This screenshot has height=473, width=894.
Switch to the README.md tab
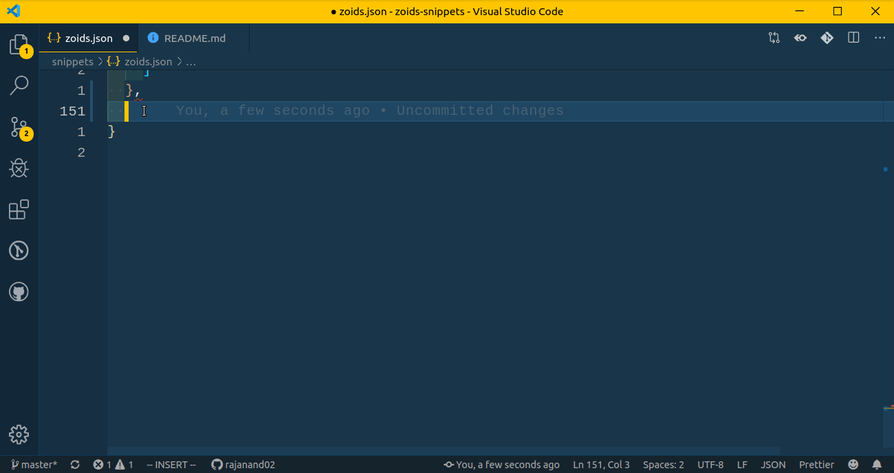[194, 38]
